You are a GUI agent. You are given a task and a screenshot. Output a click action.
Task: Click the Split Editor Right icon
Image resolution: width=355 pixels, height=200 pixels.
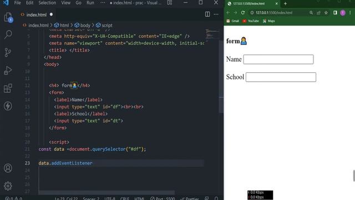tap(207, 14)
